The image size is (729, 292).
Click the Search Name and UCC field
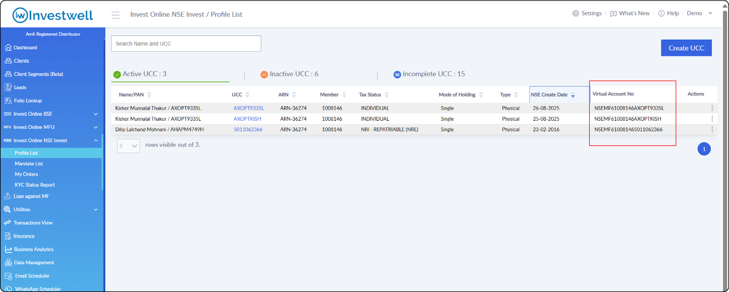[186, 44]
